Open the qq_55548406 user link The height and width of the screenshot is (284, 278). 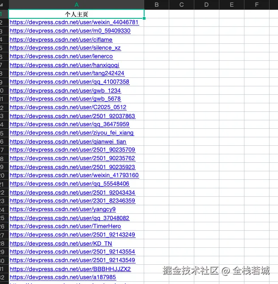tap(69, 184)
